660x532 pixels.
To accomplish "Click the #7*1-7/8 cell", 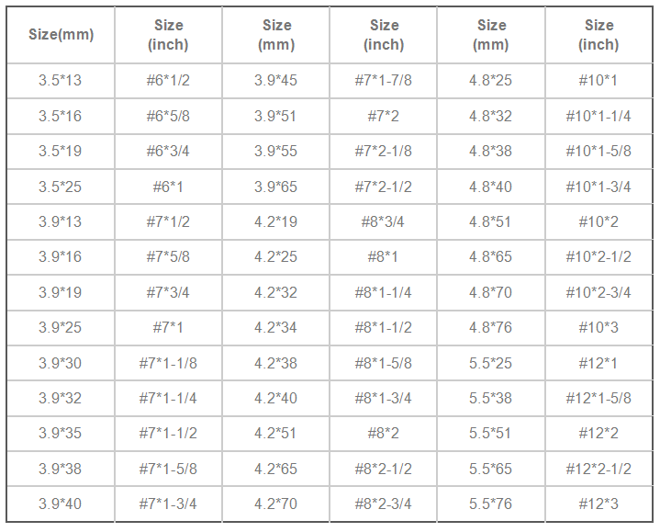I will [383, 81].
